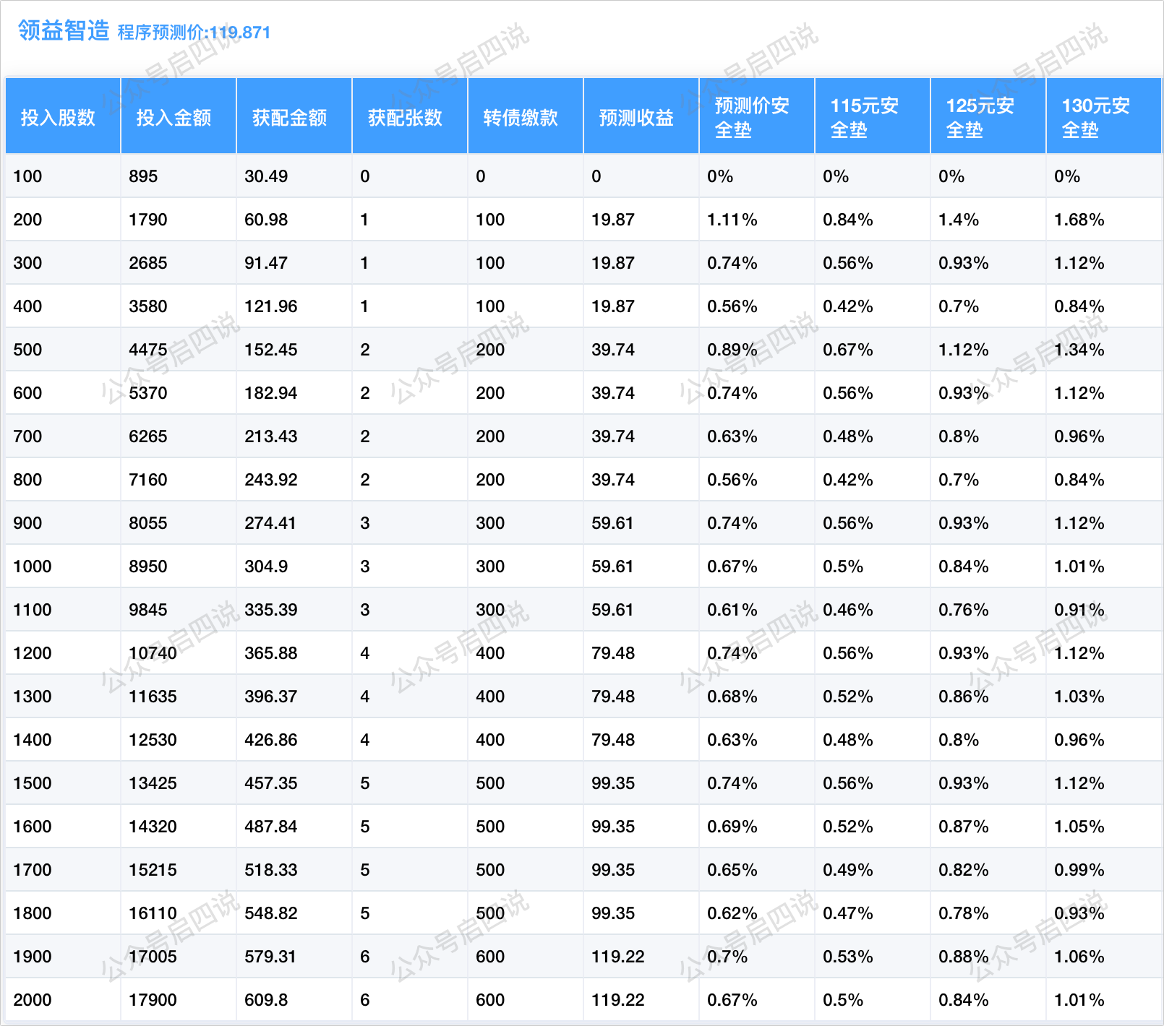Click the 预测价安全垫 column header

[x=752, y=117]
